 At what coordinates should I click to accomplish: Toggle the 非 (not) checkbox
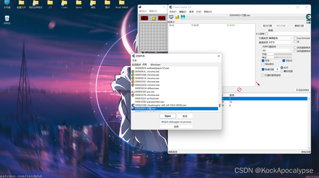pyautogui.click(x=295, y=42)
